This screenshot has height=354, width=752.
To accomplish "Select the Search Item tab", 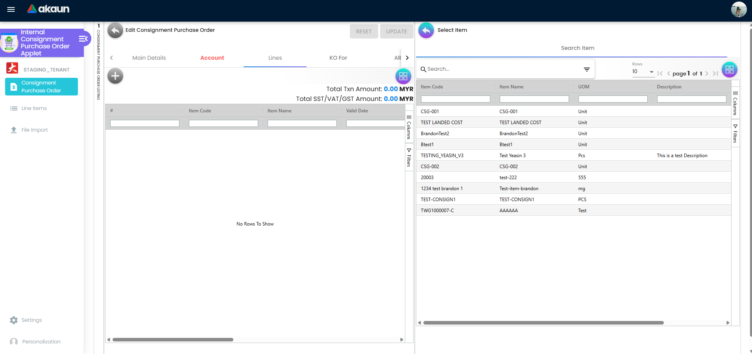I will coord(577,48).
